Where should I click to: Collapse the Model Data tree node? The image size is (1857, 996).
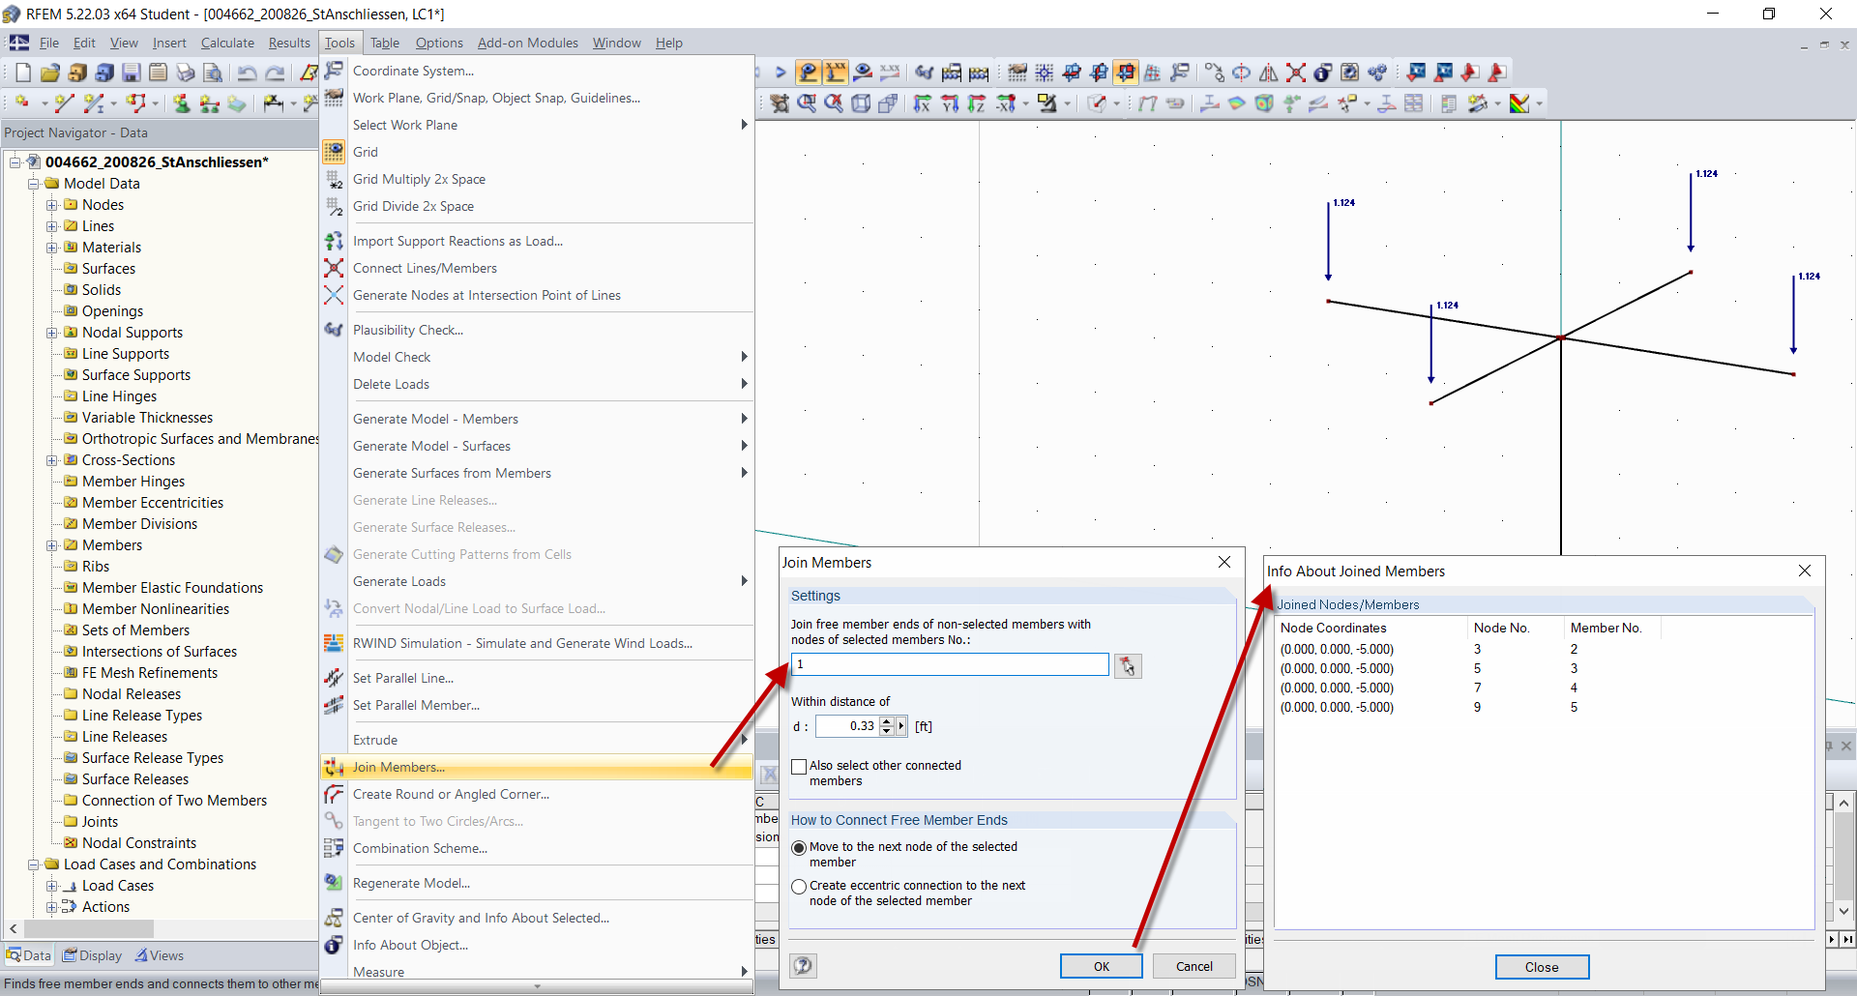(34, 184)
